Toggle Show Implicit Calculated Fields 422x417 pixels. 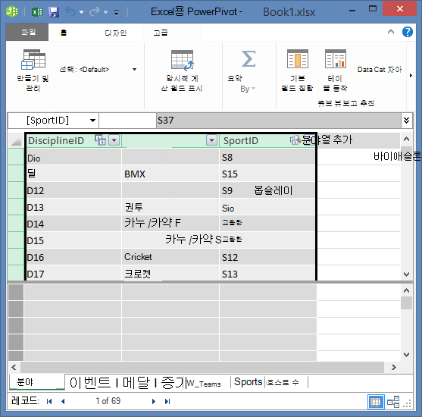(x=182, y=71)
